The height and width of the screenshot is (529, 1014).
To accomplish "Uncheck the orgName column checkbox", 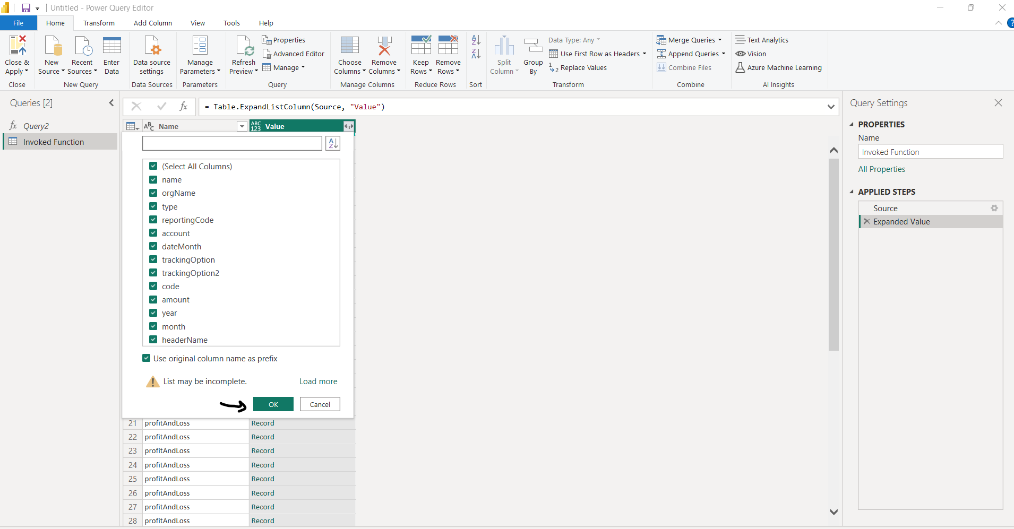I will pyautogui.click(x=153, y=193).
